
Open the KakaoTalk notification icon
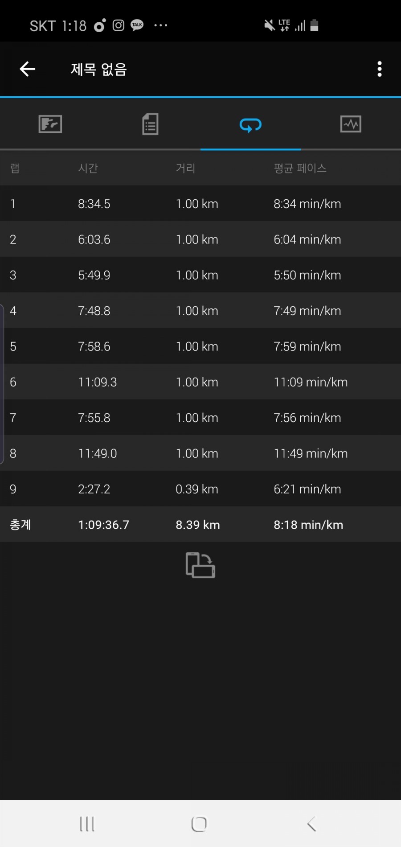[137, 25]
